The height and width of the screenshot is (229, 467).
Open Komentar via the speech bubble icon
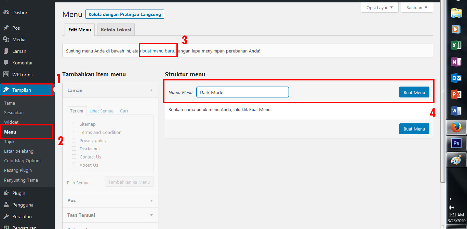[6, 63]
